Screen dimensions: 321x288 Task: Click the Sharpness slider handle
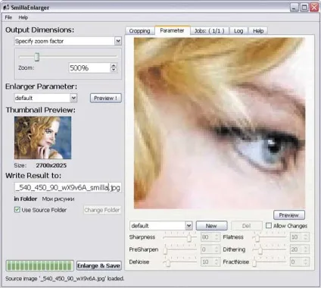(x=189, y=237)
